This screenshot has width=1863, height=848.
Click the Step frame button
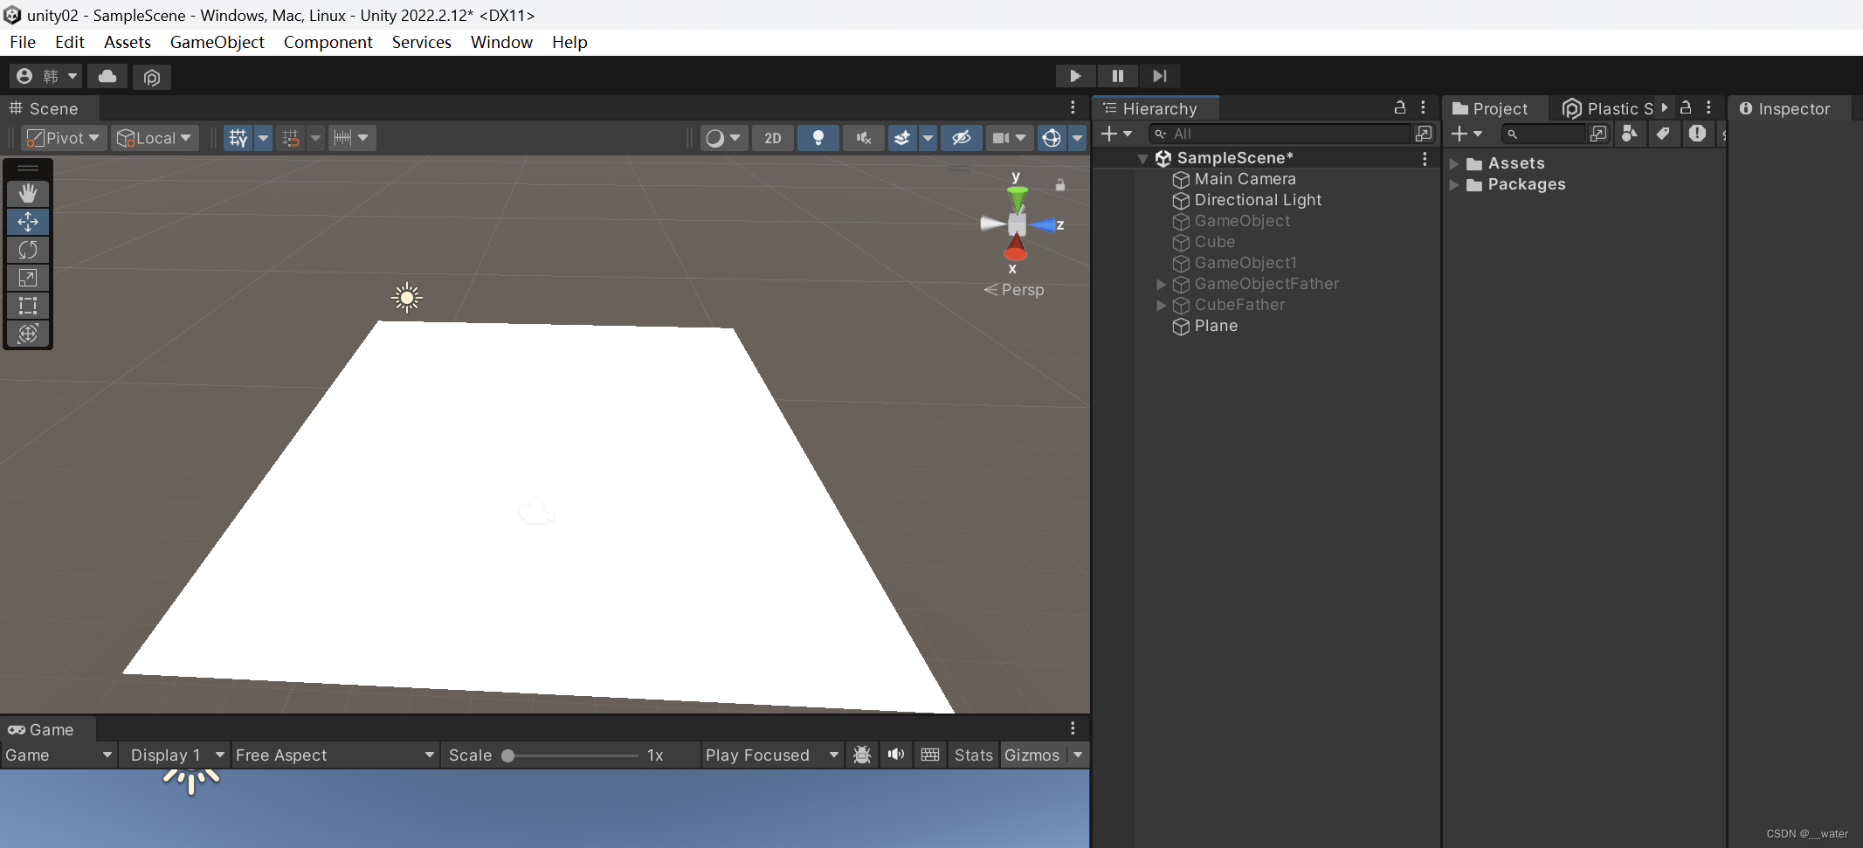(x=1159, y=76)
